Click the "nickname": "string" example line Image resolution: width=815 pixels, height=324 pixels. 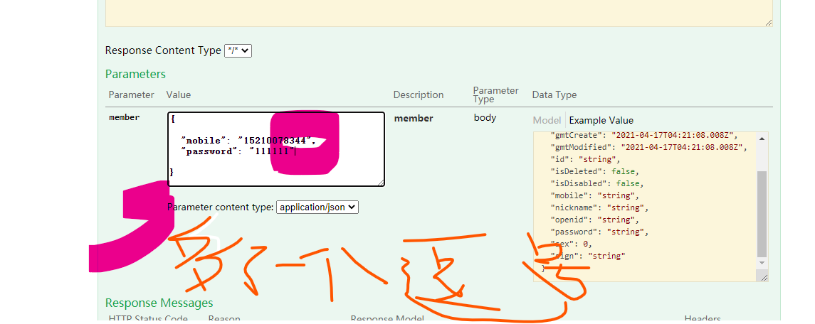(x=599, y=207)
